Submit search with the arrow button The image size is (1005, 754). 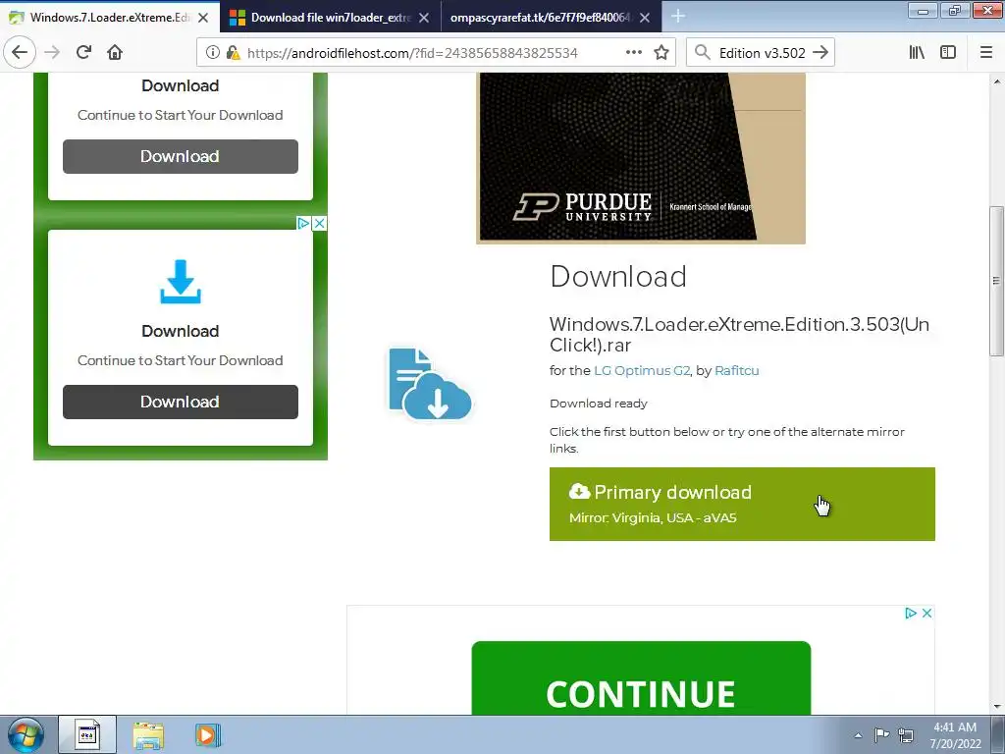(x=820, y=53)
